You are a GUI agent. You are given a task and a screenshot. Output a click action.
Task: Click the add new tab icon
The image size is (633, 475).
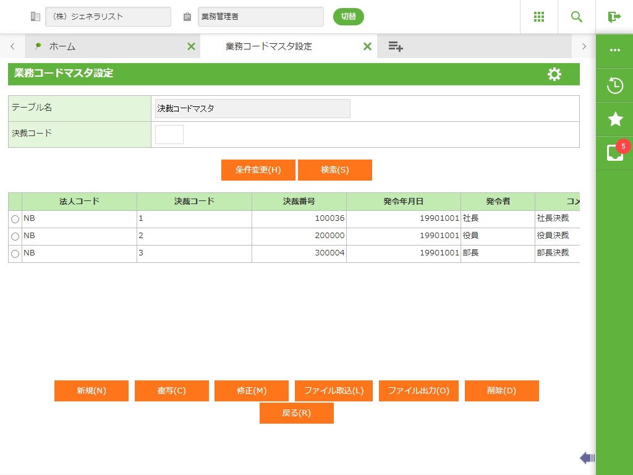(x=396, y=46)
